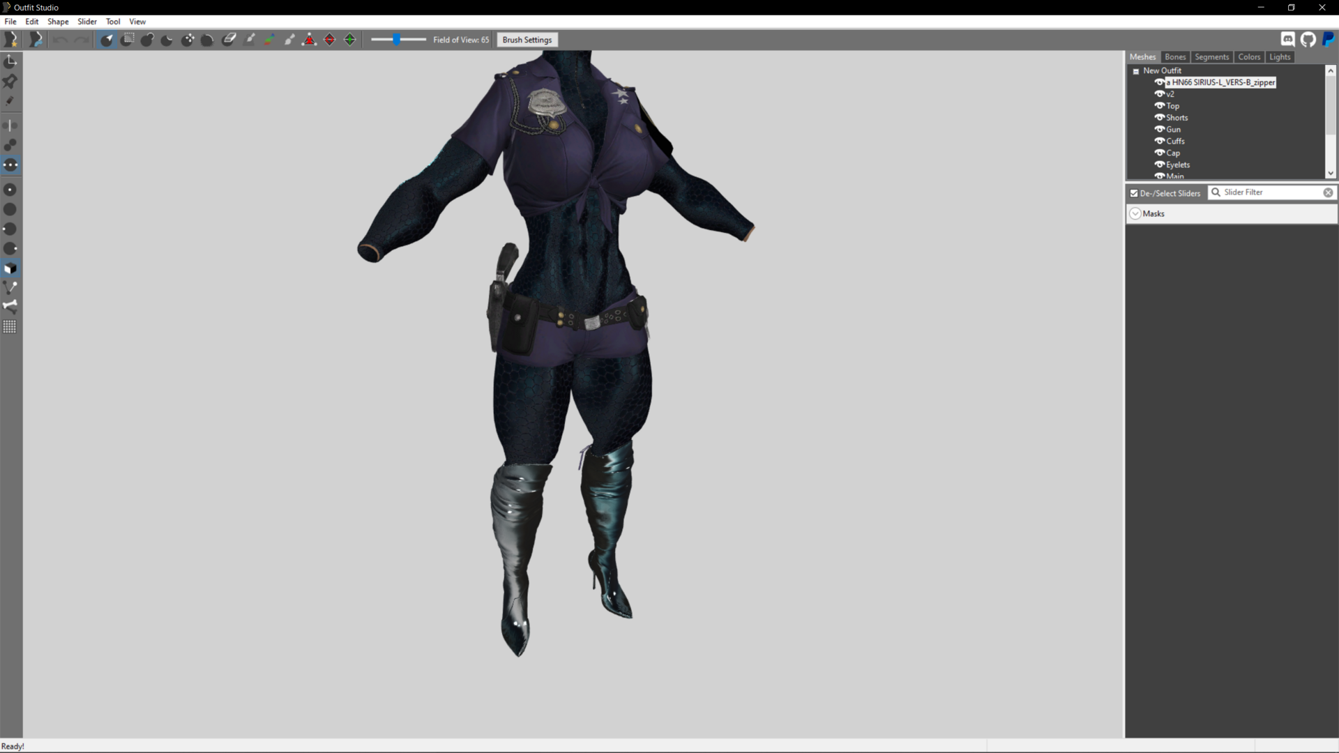Open the File menu

(10, 22)
